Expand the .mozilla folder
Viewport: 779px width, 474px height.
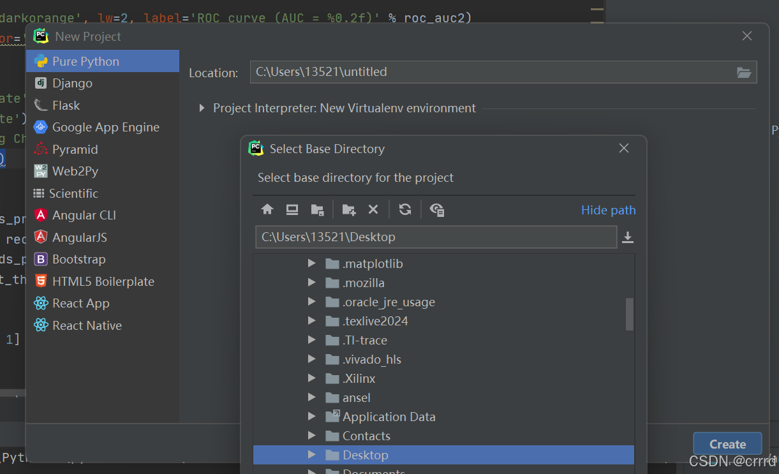coord(312,283)
